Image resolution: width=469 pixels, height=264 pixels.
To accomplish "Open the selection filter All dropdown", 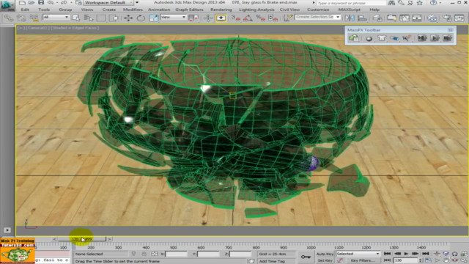I will [x=56, y=18].
